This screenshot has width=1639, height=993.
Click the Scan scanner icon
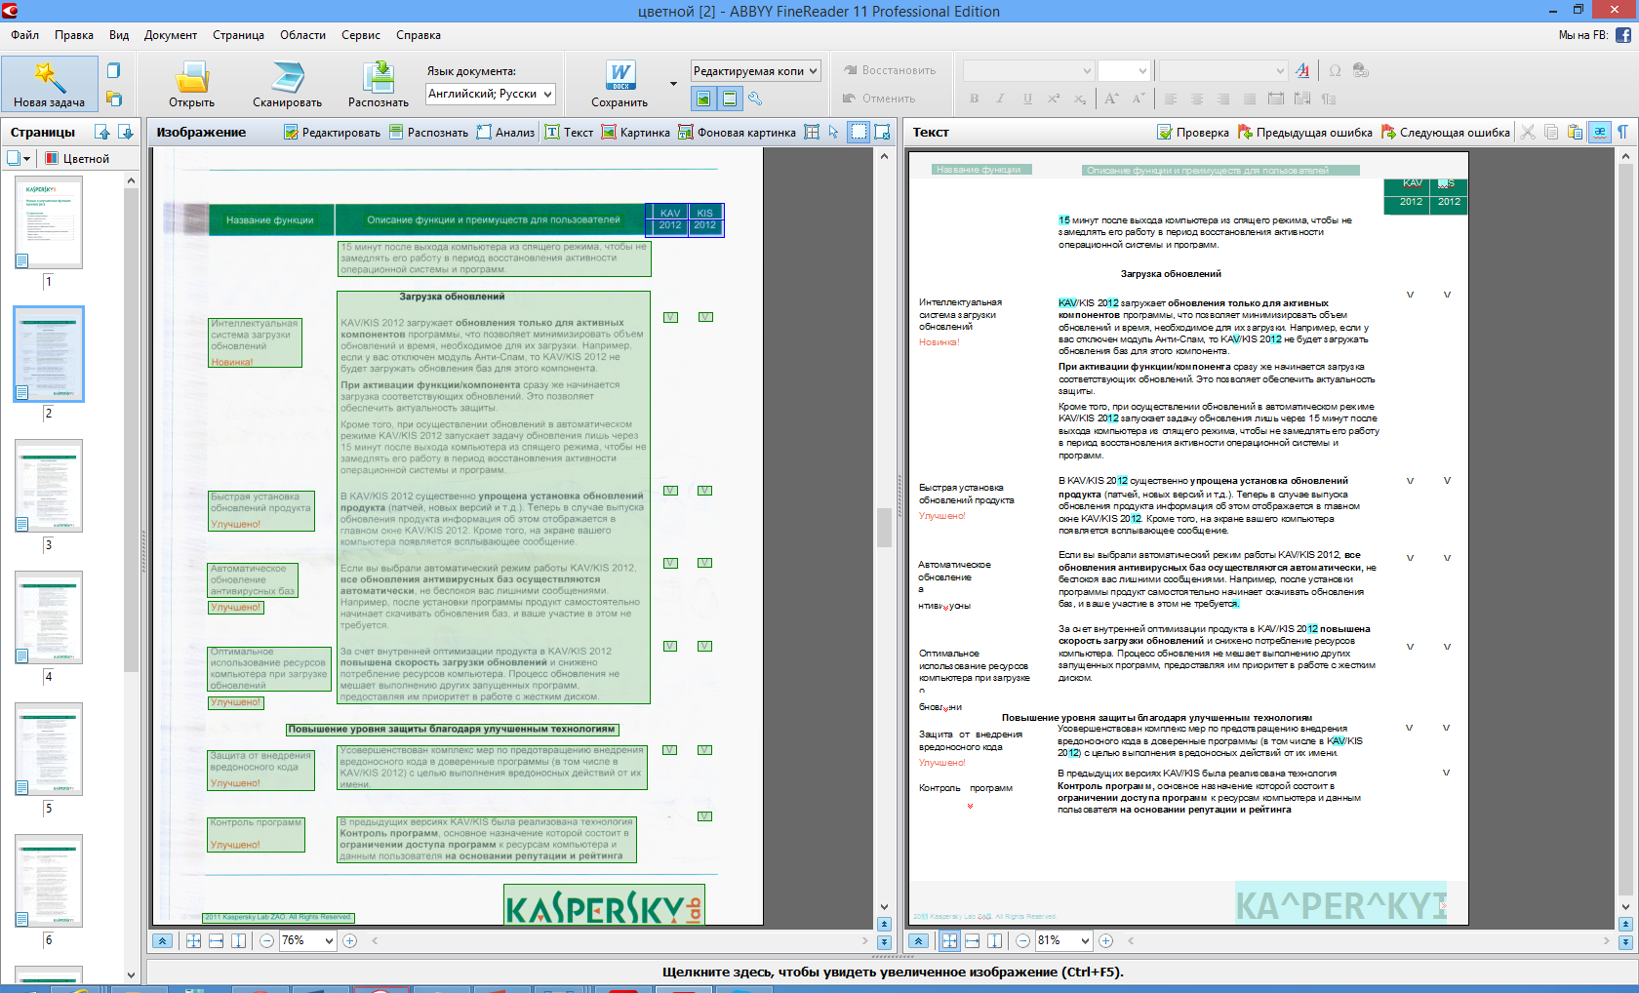pos(287,78)
